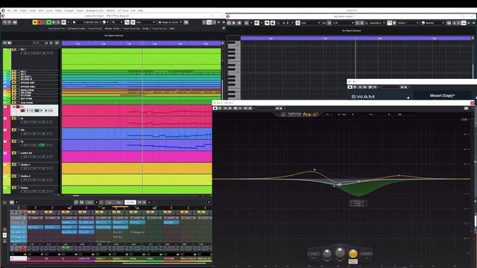Viewport: 477px width, 268px height.
Task: Click the Snap type icon beside Grid
Action: 133,22
